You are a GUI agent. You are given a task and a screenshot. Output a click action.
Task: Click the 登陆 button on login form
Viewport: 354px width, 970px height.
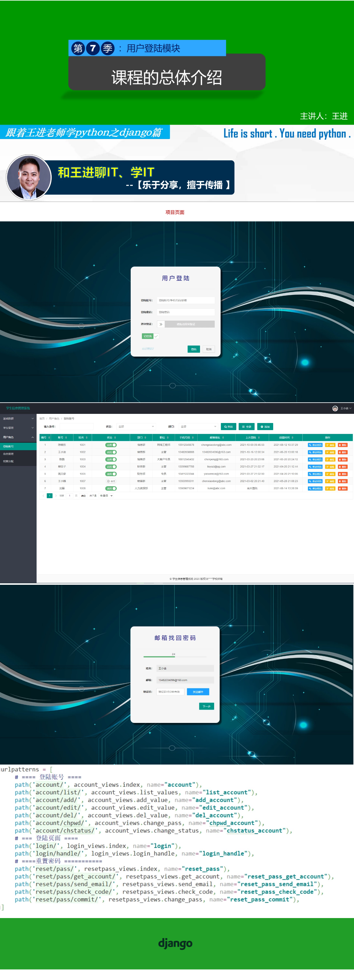(x=193, y=349)
